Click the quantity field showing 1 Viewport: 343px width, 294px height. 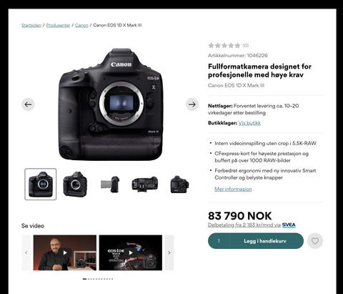click(x=219, y=241)
